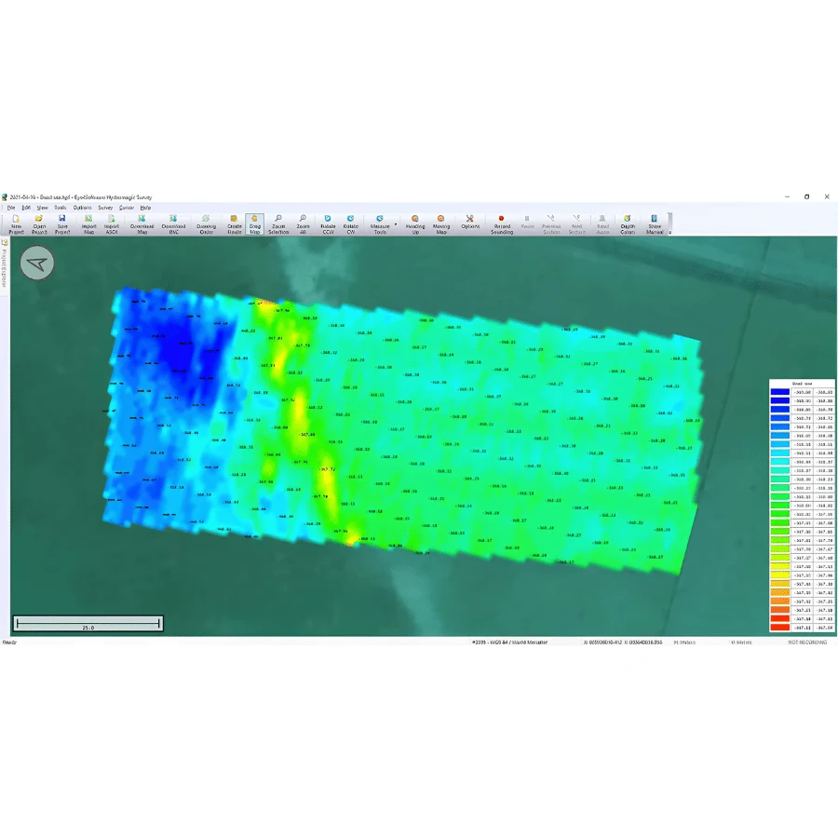Open the Tools menu
Viewport: 838px width, 838px height.
pyautogui.click(x=61, y=208)
